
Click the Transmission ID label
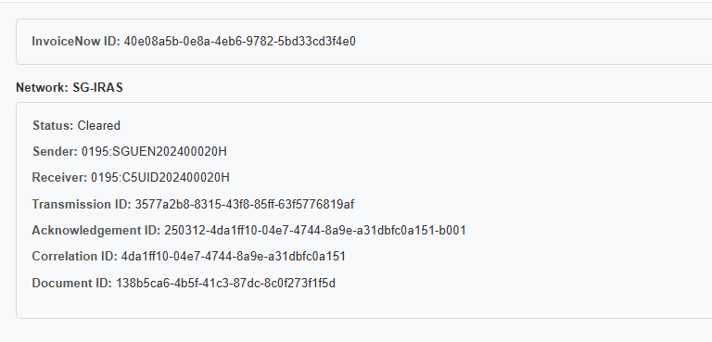(82, 205)
